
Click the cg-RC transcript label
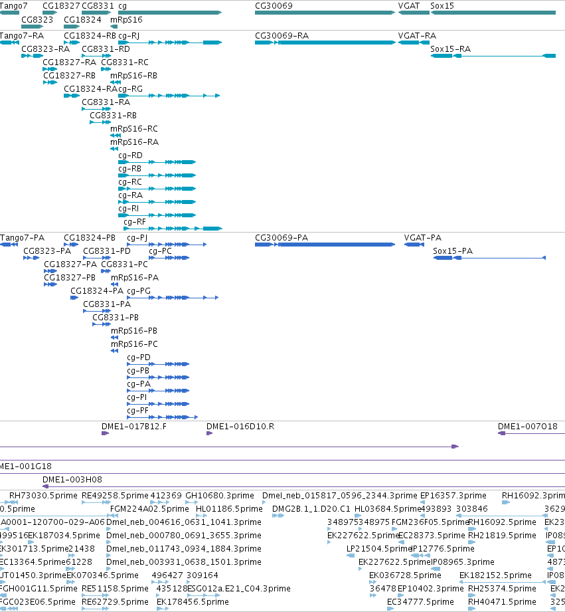(130, 182)
